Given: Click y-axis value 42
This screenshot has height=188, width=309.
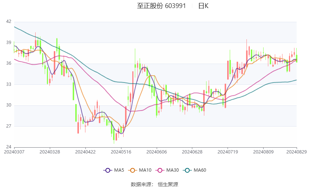Looking at the screenshot, I should click(x=9, y=21).
